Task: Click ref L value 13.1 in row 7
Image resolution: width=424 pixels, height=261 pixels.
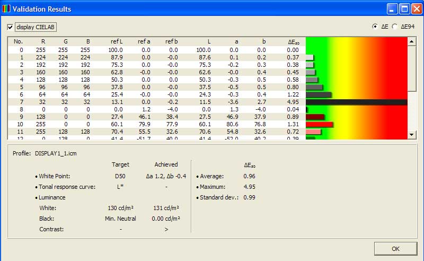Action: coord(117,102)
